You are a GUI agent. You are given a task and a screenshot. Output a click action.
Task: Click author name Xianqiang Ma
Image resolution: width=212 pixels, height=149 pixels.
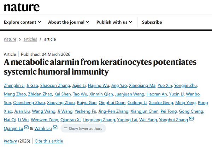tap(145, 86)
